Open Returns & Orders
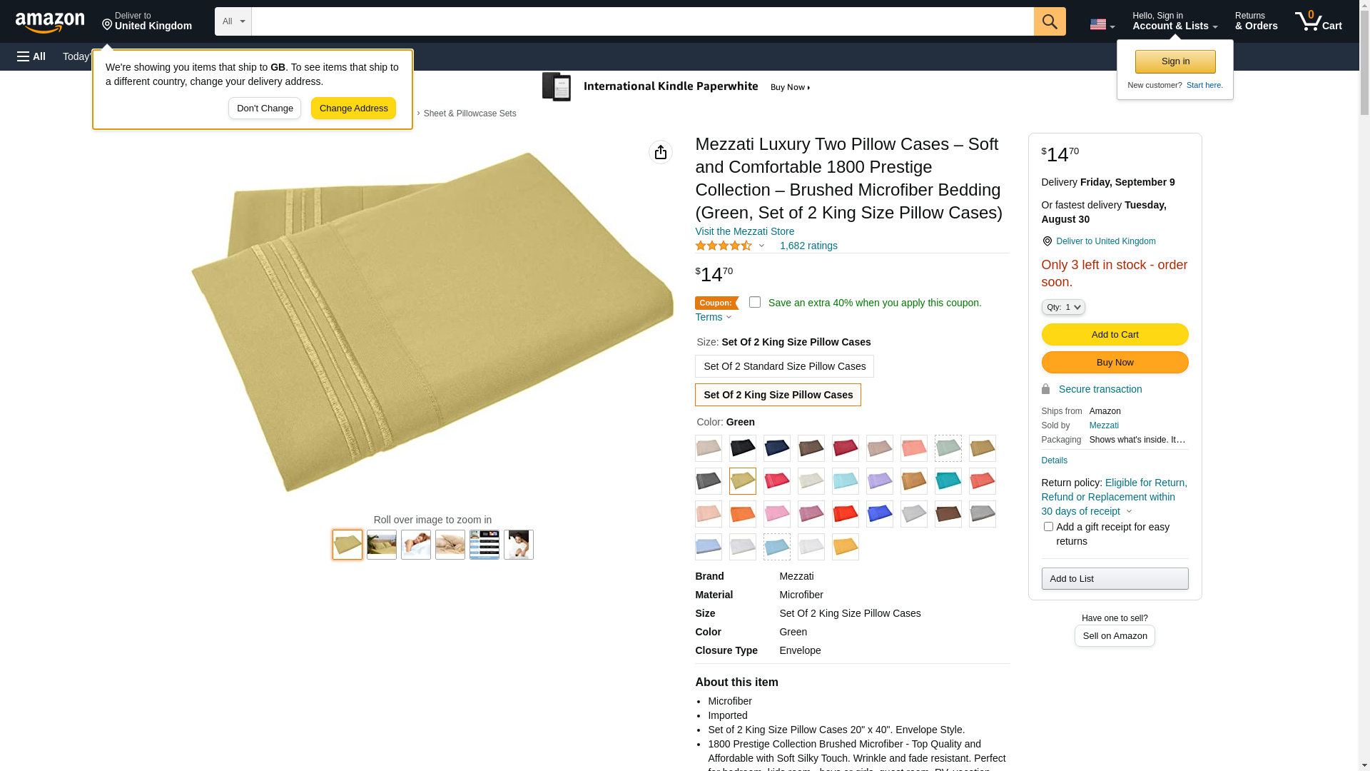Screen dimensions: 1370x771 (x=1256, y=21)
